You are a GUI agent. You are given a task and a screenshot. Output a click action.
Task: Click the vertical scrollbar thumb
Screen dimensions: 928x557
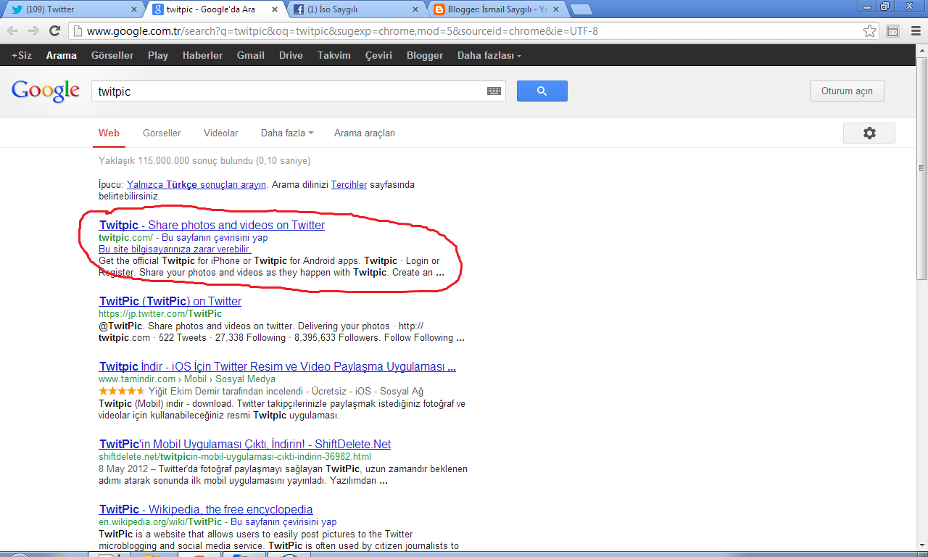921,168
